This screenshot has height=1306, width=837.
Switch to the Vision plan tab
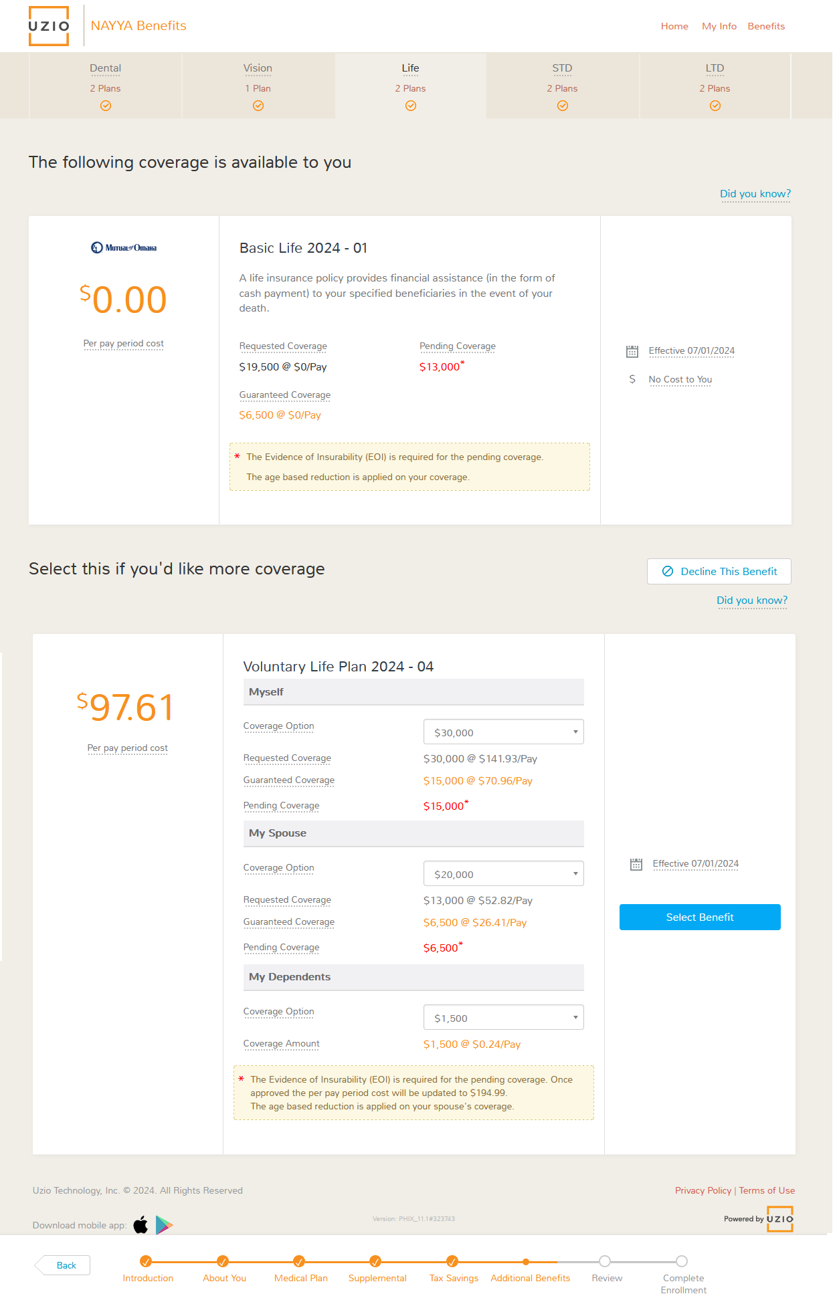point(258,86)
